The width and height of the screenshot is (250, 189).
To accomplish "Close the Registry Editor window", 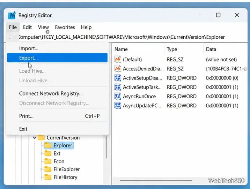I will 237,15.
